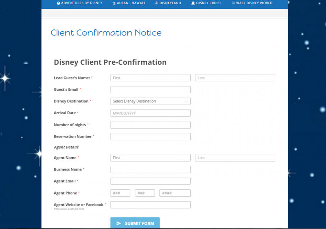This screenshot has width=326, height=229.
Task: Focus the Agent Name first name field
Action: [x=150, y=158]
